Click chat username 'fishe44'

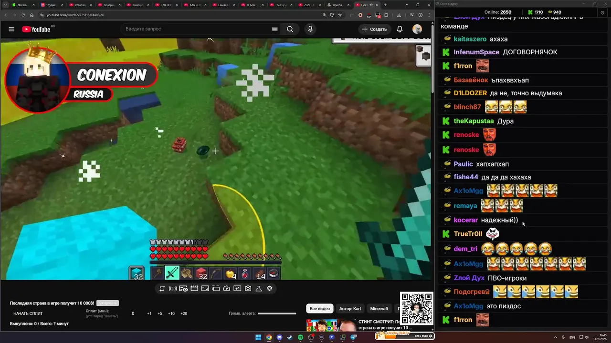(466, 177)
